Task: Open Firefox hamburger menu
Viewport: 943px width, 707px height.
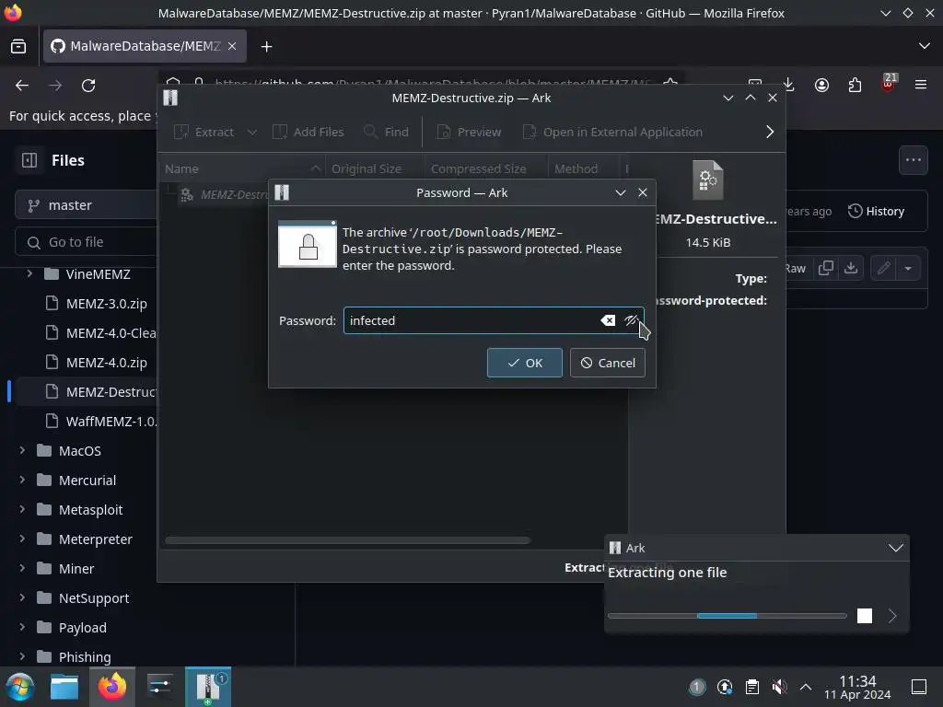Action: 921,86
